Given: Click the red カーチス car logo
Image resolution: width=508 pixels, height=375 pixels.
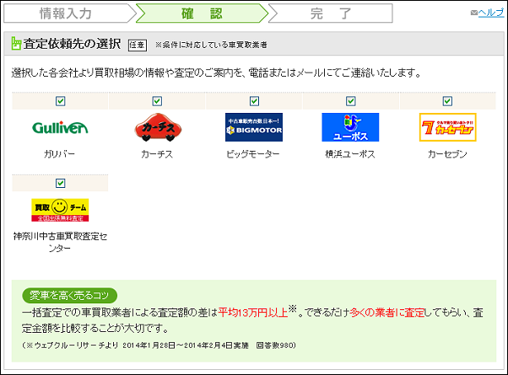Looking at the screenshot, I should click(x=158, y=127).
